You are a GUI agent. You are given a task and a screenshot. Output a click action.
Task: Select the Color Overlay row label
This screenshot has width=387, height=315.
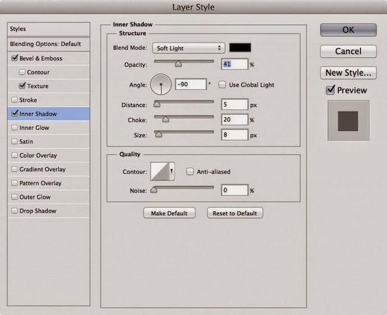38,155
